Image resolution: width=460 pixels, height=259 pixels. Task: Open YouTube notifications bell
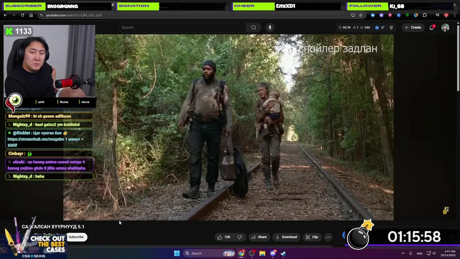(432, 27)
